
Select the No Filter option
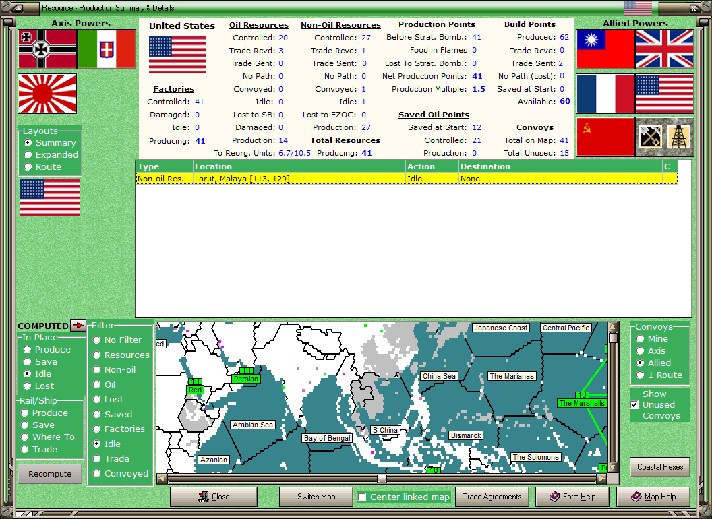(117, 340)
